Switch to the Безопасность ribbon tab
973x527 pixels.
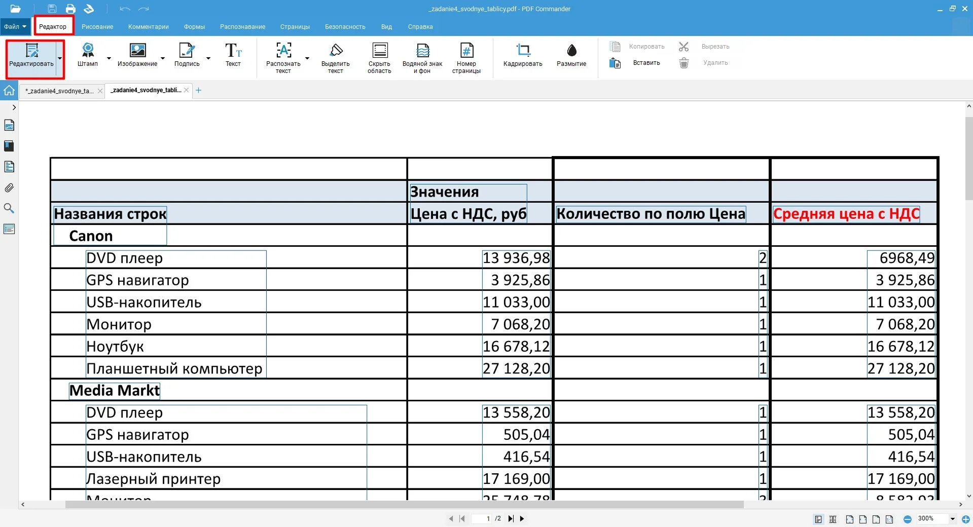tap(345, 27)
